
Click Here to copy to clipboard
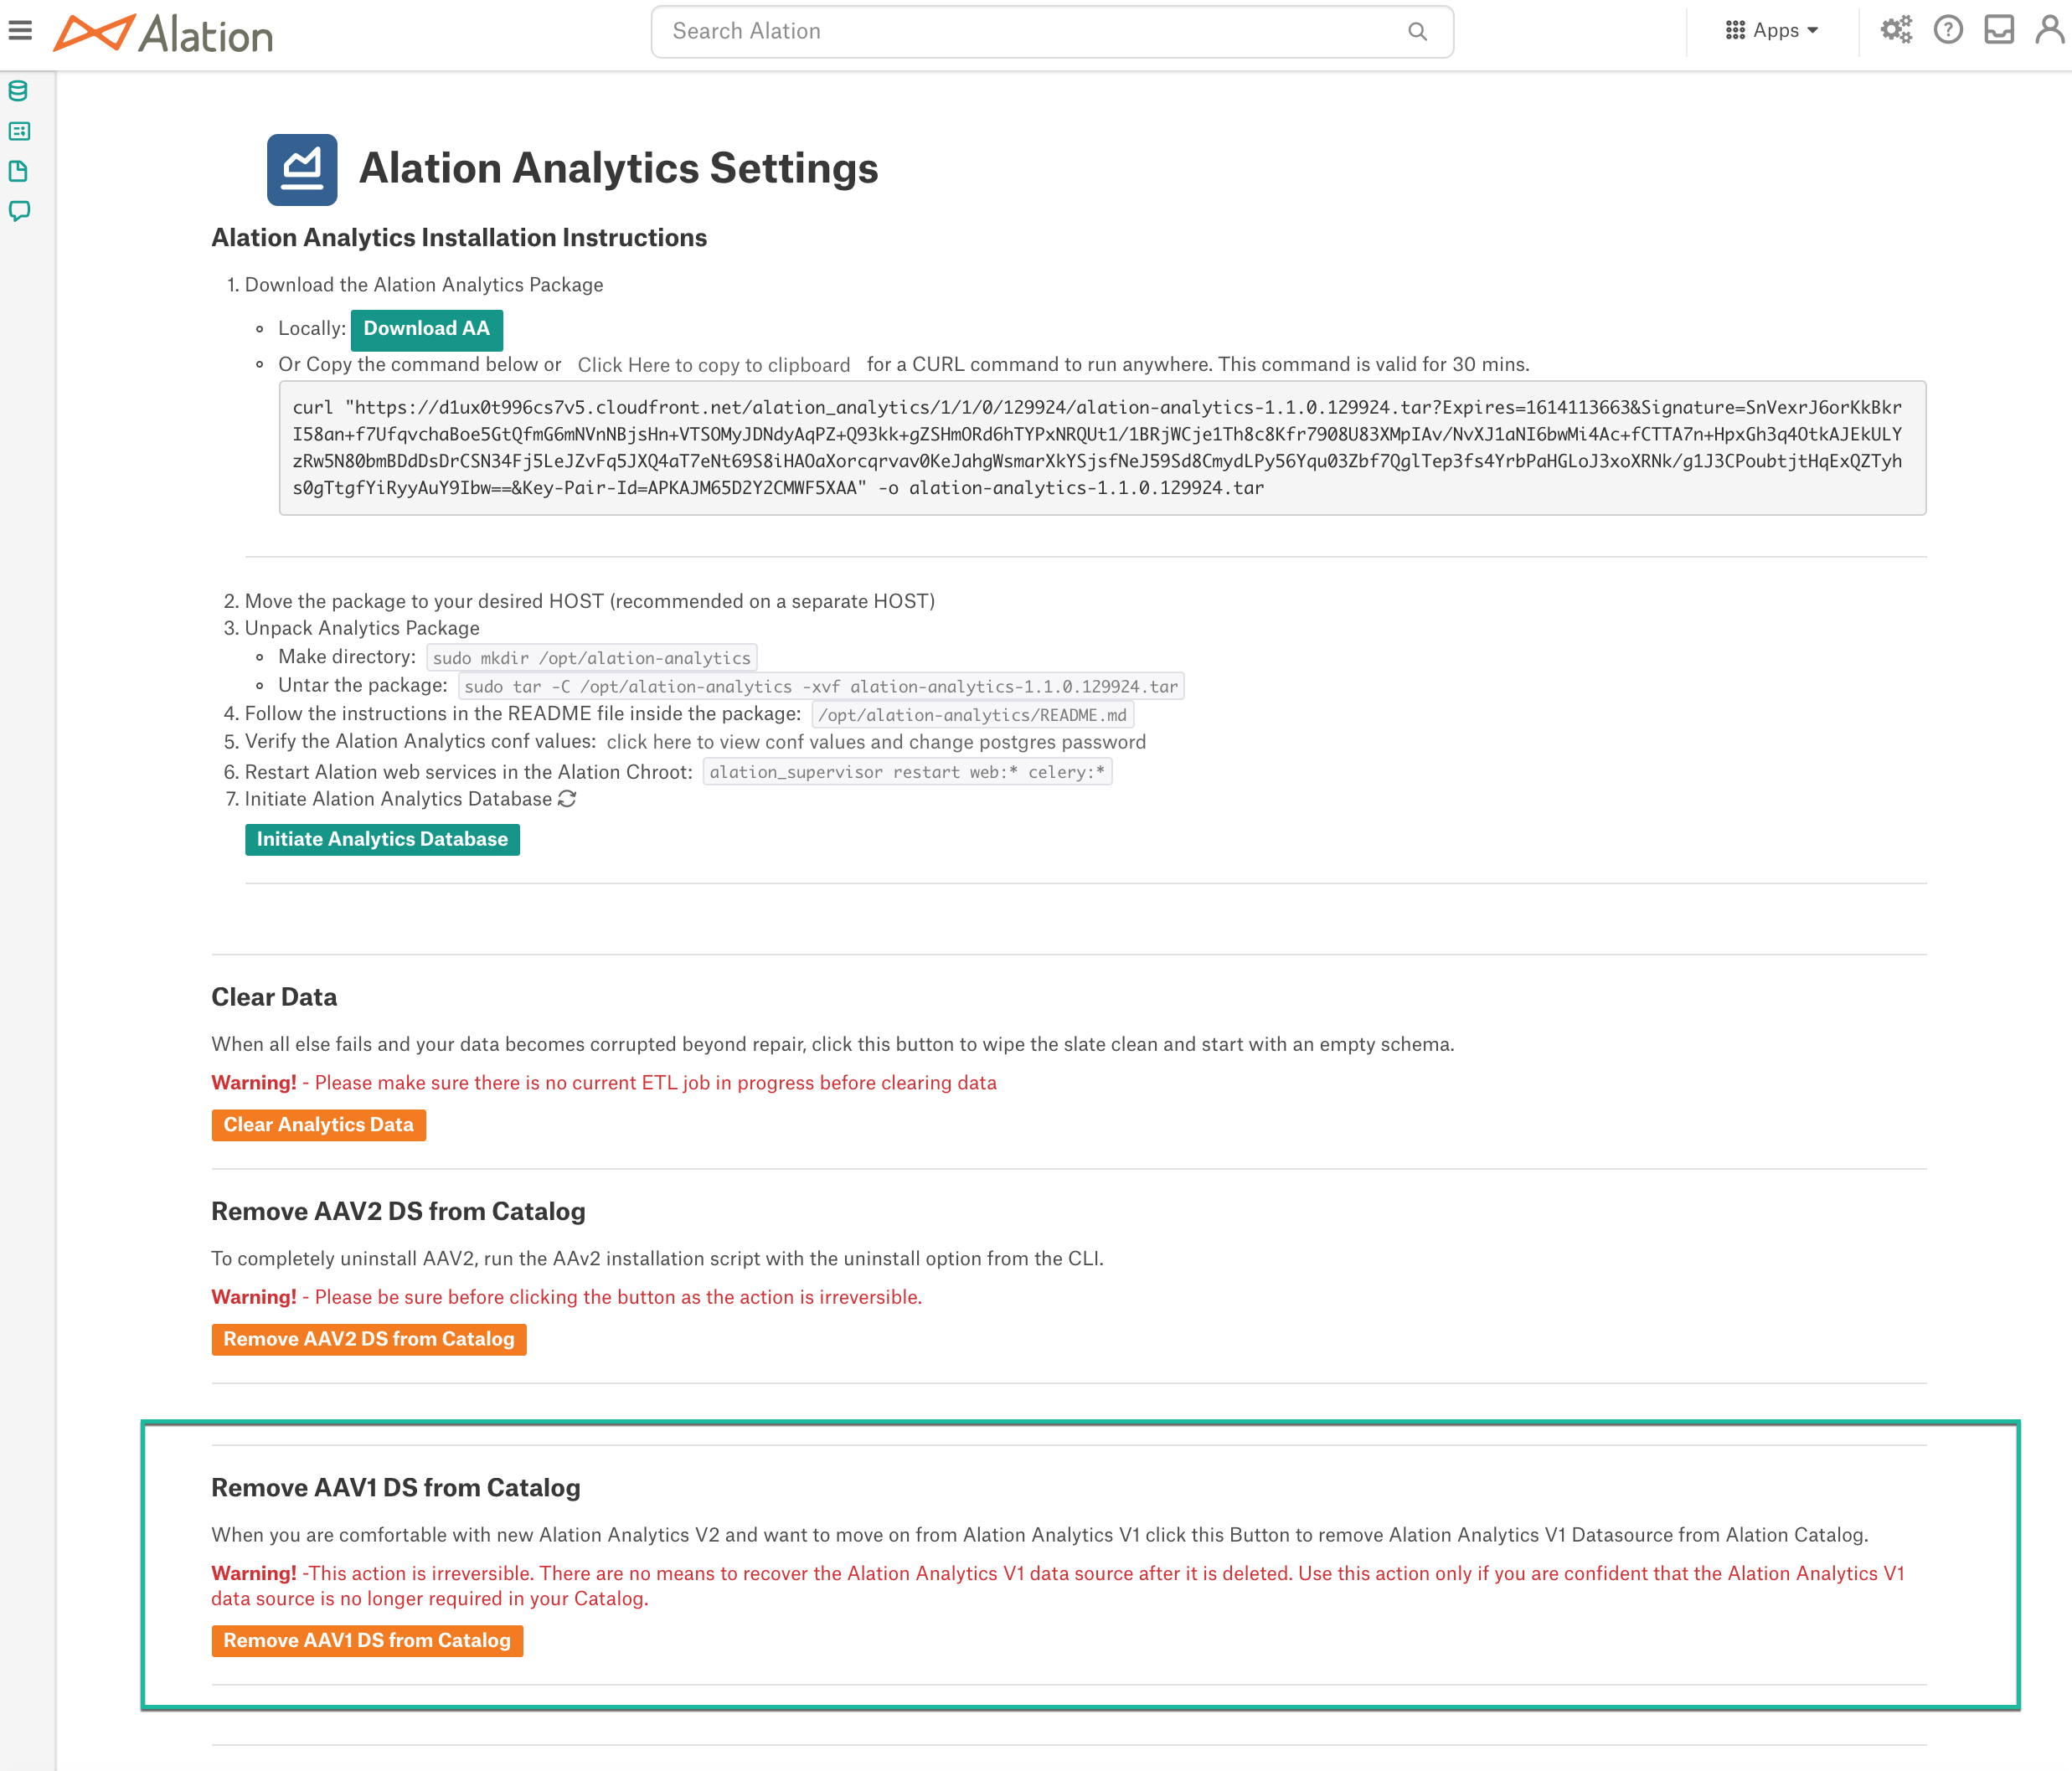(714, 365)
